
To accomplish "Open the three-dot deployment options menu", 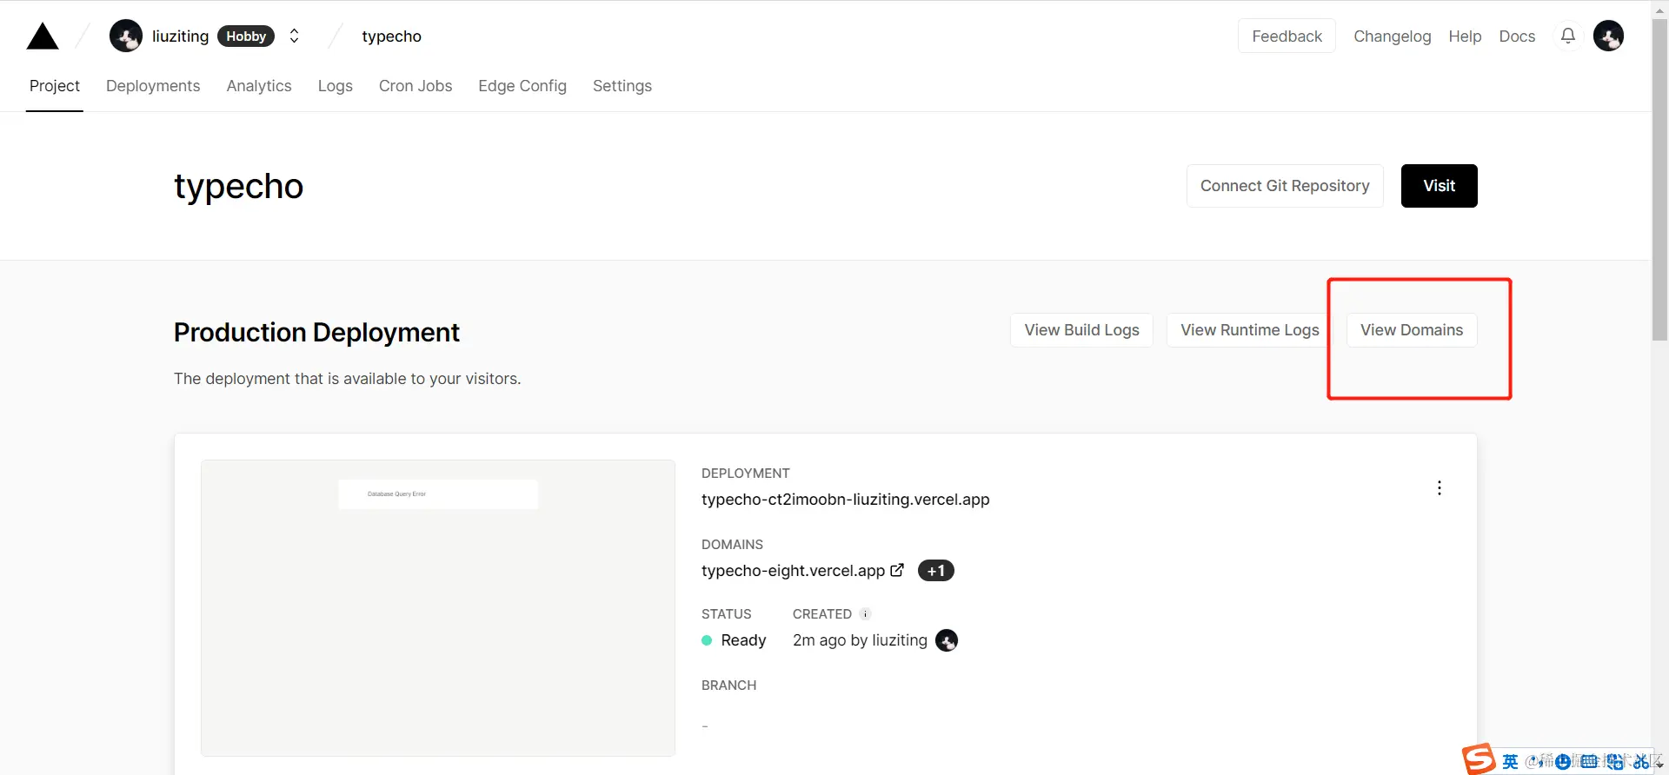I will point(1440,488).
